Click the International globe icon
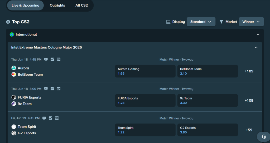This screenshot has height=143, width=270. (12, 34)
